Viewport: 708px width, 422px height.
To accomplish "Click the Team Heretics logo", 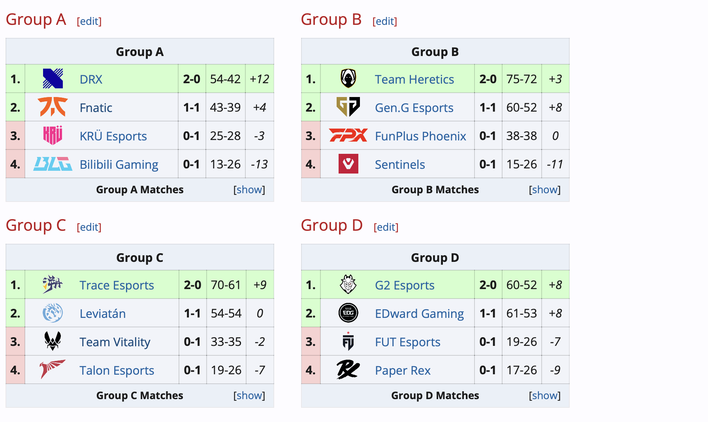I will tap(348, 78).
